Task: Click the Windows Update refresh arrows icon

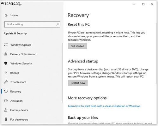Action: [6, 45]
